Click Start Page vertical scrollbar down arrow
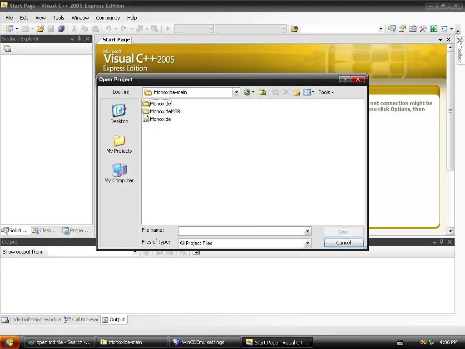Image resolution: width=465 pixels, height=349 pixels. (x=450, y=231)
